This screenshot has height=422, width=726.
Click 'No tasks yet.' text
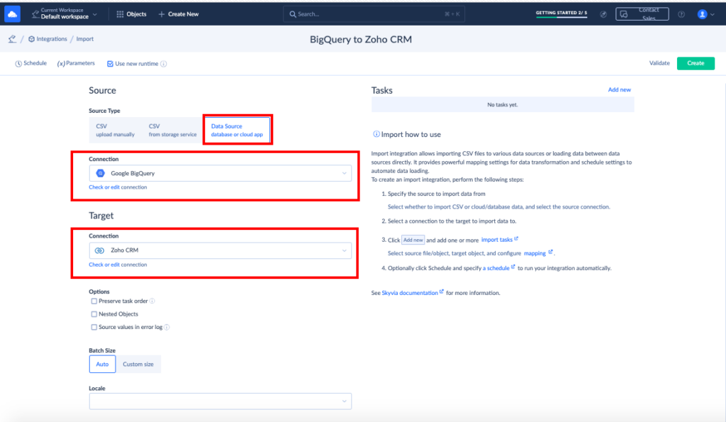[503, 105]
